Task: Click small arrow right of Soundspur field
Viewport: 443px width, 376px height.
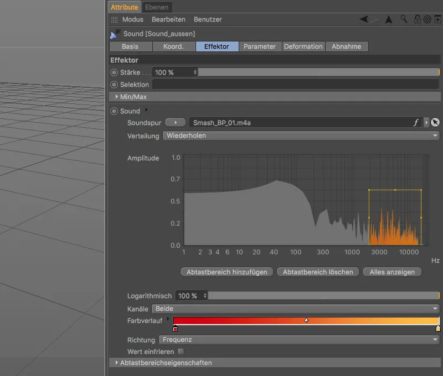Action: click(426, 122)
